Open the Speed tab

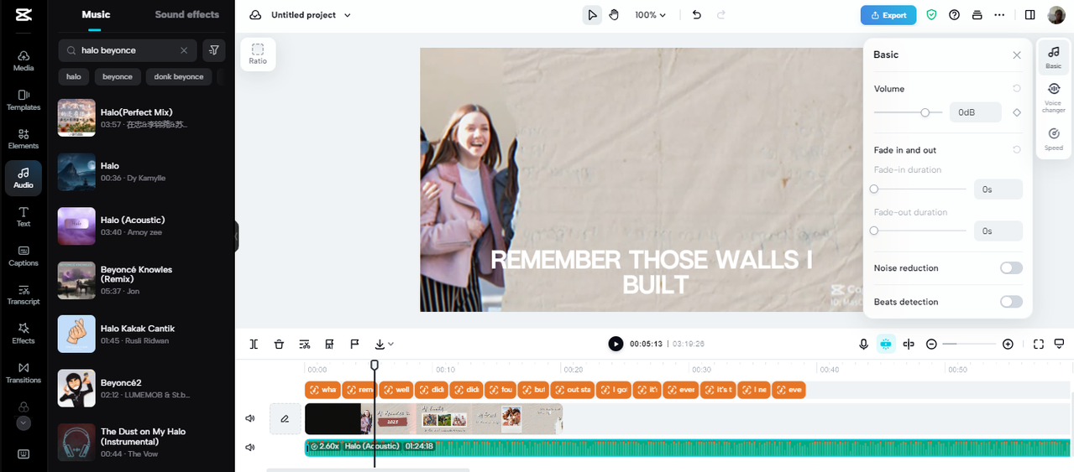pyautogui.click(x=1053, y=139)
